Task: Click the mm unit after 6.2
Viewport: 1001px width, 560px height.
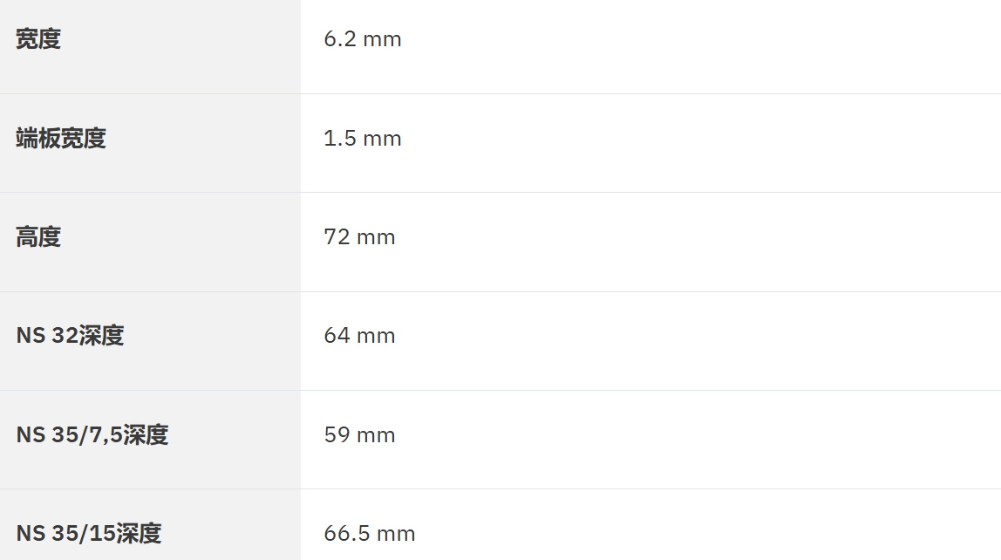Action: (382, 39)
